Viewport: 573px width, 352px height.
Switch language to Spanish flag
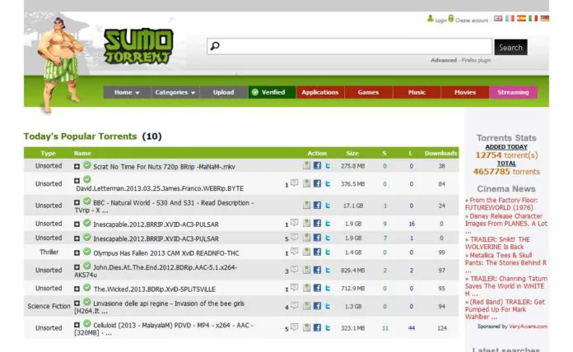click(521, 18)
